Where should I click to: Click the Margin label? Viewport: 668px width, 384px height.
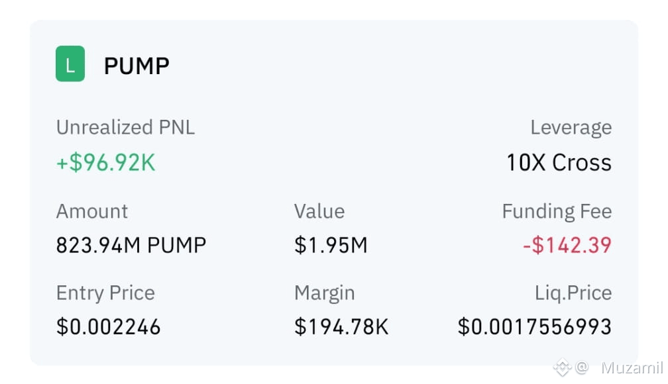325,293
